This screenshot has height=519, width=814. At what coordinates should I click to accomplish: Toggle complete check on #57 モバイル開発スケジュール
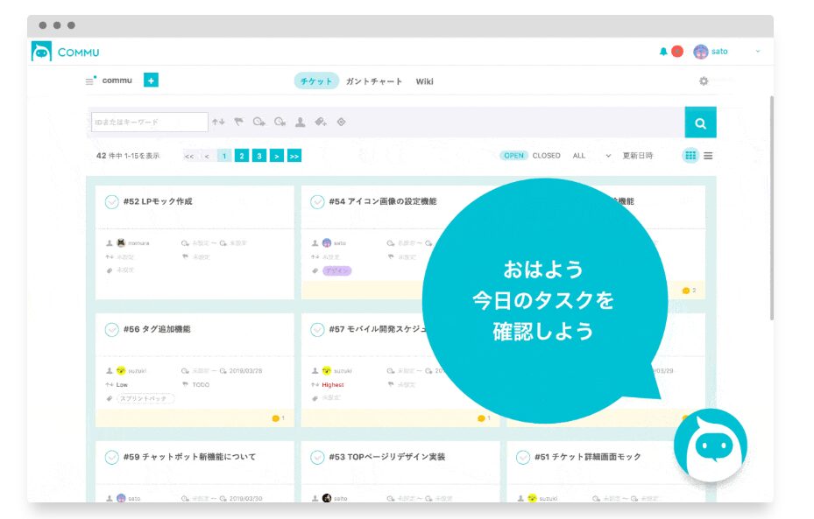click(x=317, y=329)
